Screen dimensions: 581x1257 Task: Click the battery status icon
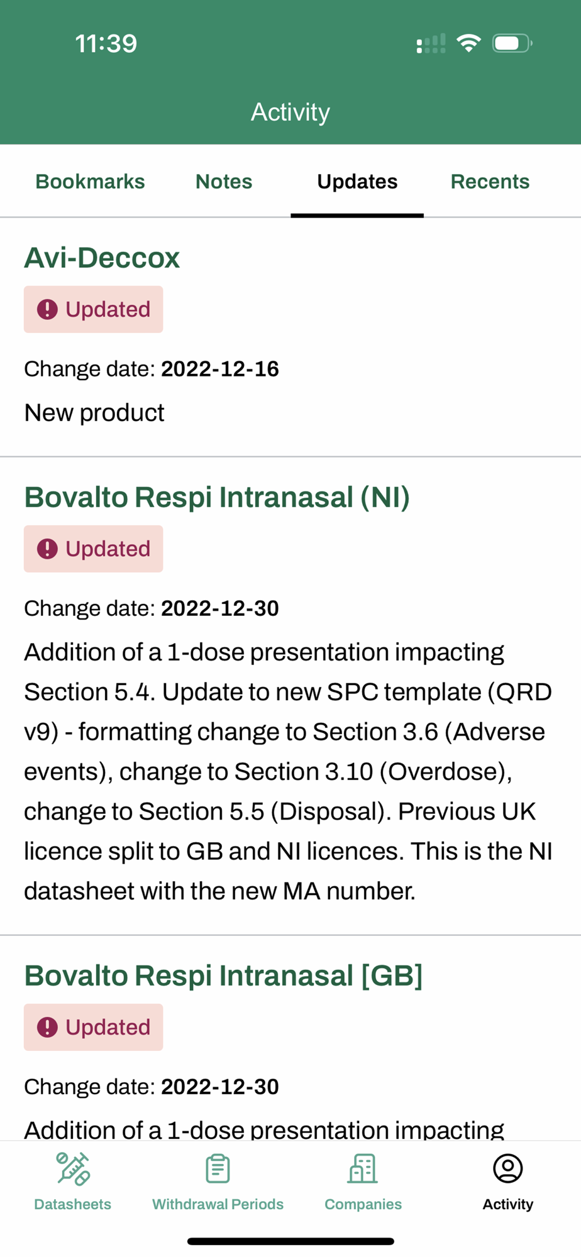coord(512,43)
